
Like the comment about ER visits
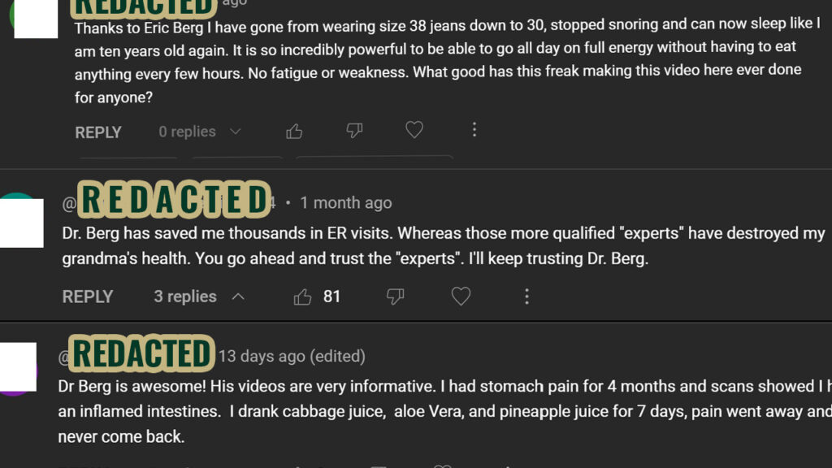pyautogui.click(x=303, y=297)
